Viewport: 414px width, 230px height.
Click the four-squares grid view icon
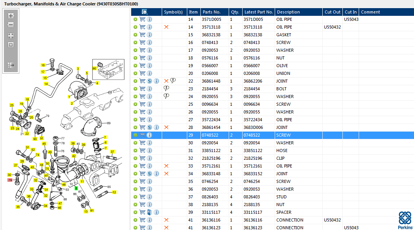[x=11, y=36]
